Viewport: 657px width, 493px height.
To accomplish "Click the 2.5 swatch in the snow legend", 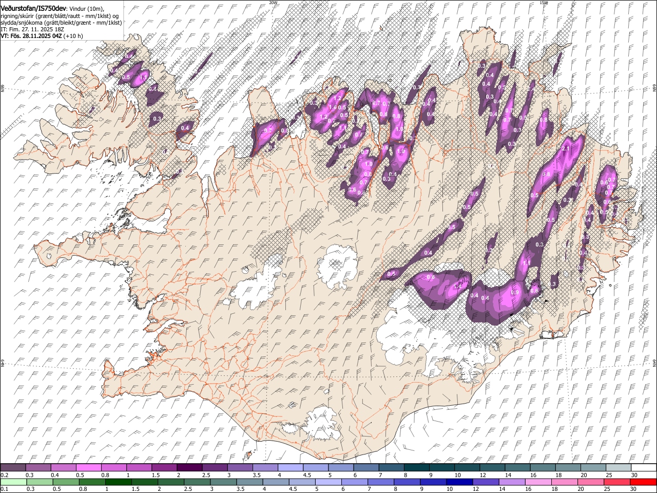I will 215,468.
